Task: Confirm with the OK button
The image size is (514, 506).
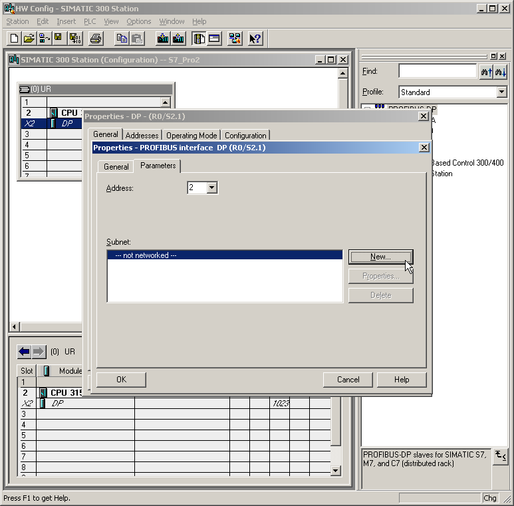Action: click(121, 380)
